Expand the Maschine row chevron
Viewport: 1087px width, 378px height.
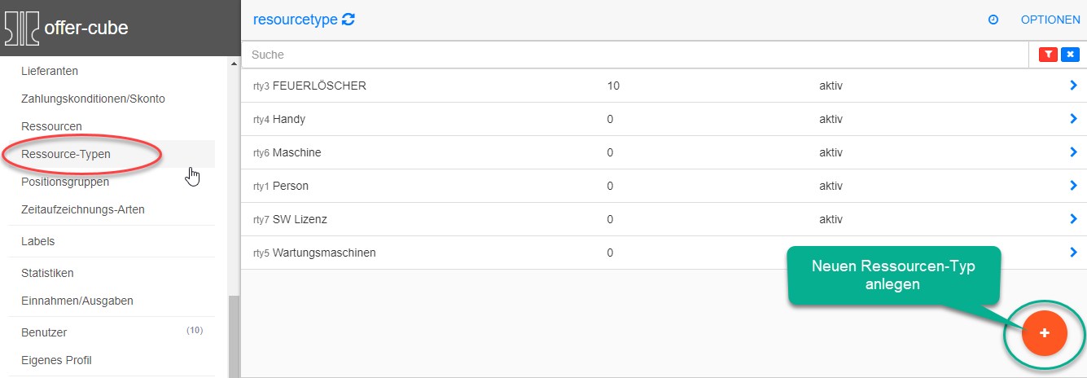1073,152
